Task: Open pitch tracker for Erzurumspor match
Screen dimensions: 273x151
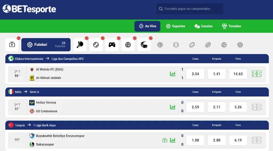Action: point(257,140)
